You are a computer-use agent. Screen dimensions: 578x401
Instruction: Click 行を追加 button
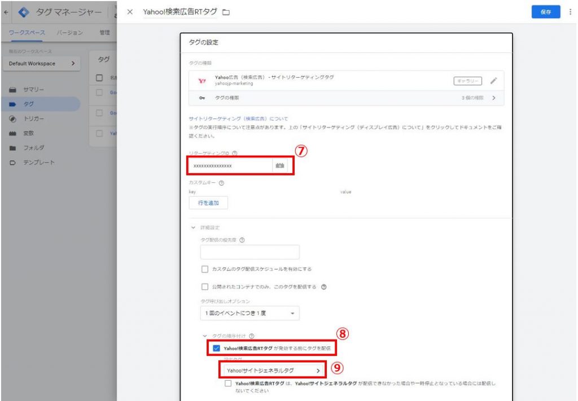[208, 203]
